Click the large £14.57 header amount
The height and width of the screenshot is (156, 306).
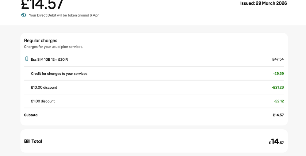(x=42, y=5)
